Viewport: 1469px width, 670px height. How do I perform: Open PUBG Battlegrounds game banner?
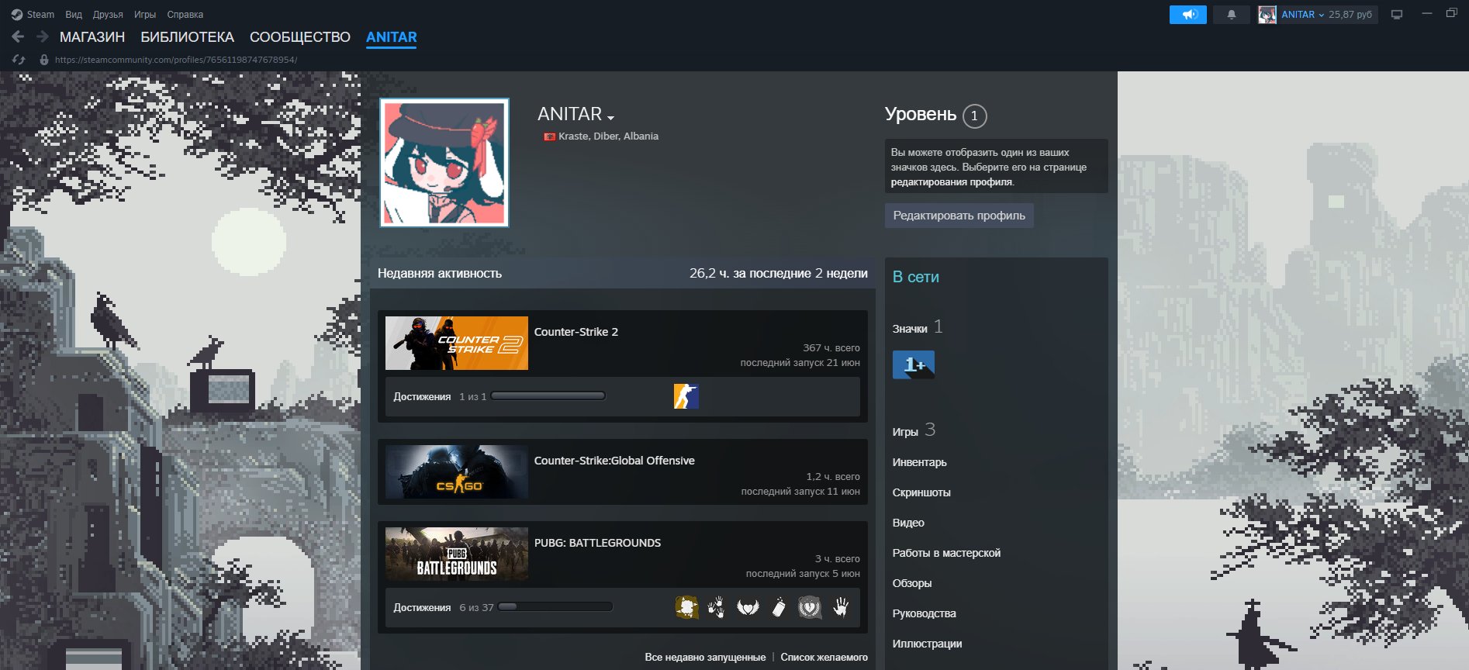click(457, 554)
